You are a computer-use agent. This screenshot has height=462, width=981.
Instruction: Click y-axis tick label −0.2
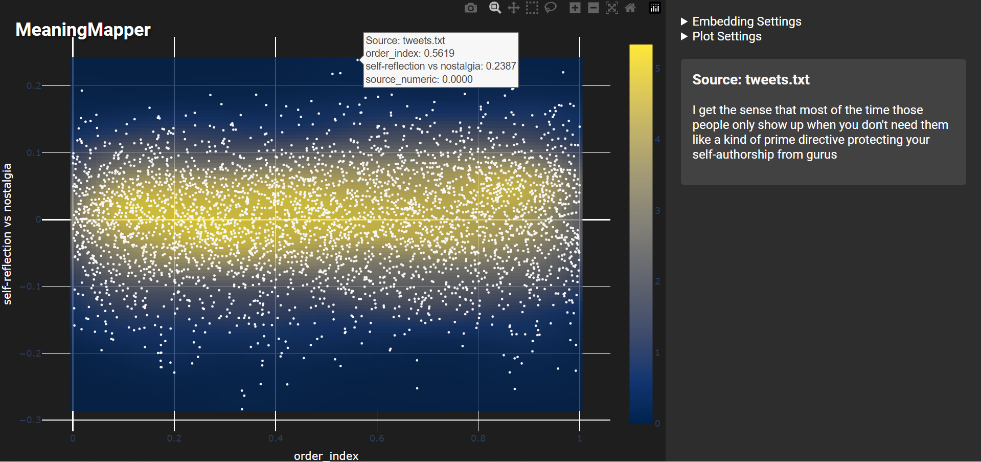(30, 354)
